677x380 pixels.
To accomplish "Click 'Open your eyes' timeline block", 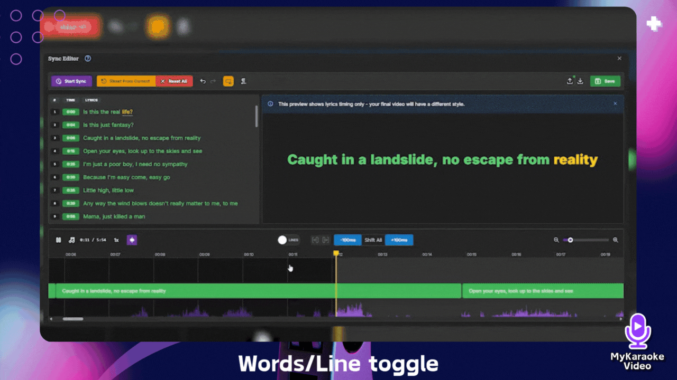I will (543, 291).
